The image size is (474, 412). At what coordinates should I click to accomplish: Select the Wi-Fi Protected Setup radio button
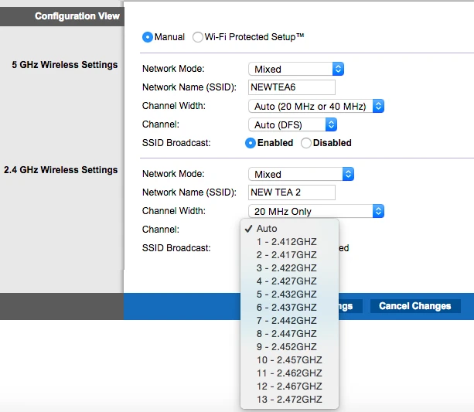pos(198,36)
